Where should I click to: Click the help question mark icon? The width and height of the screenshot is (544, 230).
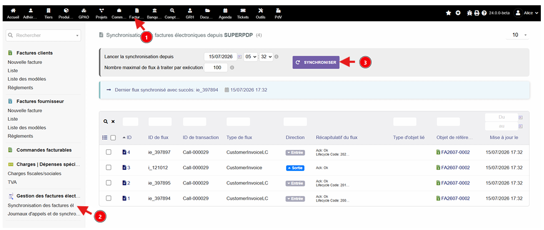point(484,13)
